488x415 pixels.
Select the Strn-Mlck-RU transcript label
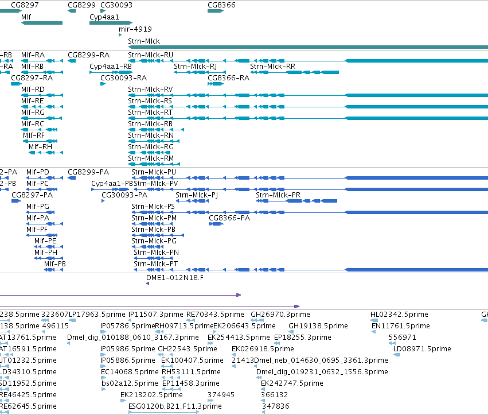coord(151,55)
